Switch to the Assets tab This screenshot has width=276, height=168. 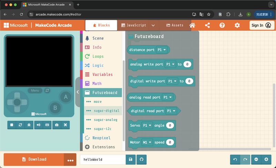coord(175,25)
